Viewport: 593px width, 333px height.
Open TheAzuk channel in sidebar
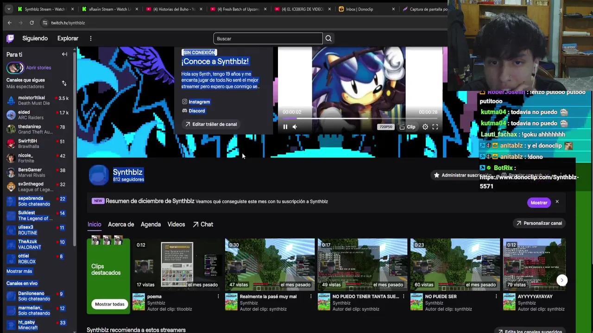coord(38,244)
